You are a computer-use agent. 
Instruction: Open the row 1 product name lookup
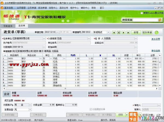point(41,59)
